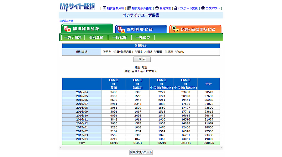
Task: Click the 2017/03 row label
Action: point(82,135)
